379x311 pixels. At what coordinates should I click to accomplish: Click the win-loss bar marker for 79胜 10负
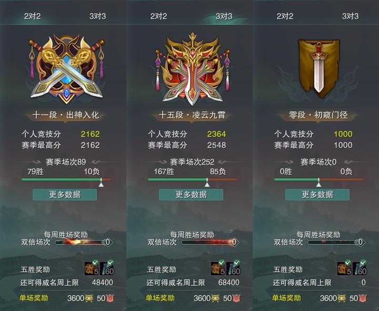[101, 183]
